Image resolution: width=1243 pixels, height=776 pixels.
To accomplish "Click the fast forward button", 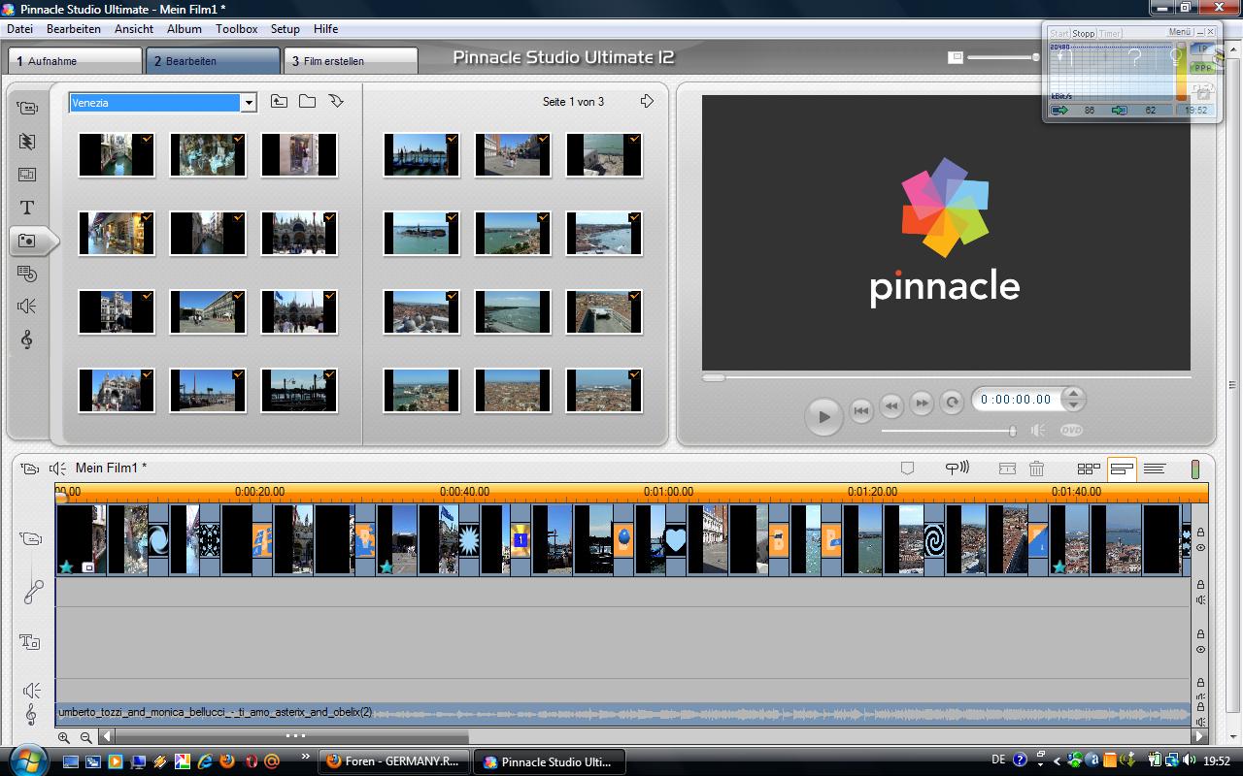I will pos(921,403).
